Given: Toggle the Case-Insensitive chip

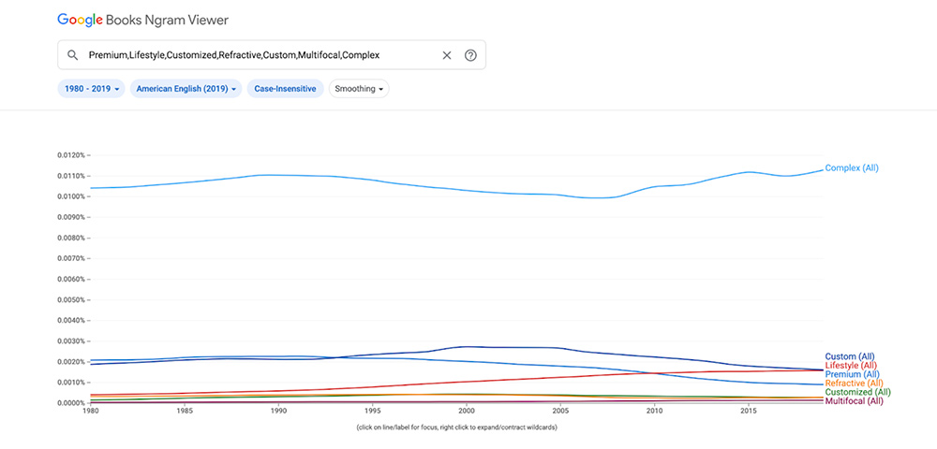Looking at the screenshot, I should [286, 89].
